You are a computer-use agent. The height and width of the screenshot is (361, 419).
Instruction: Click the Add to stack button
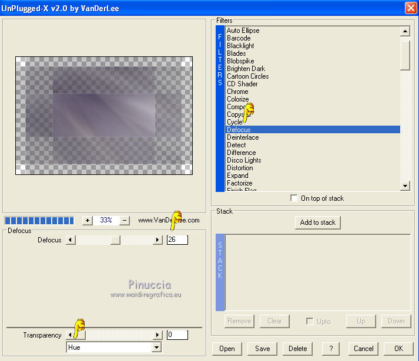318,222
